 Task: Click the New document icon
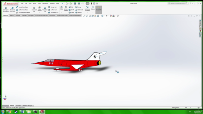point(67,3)
